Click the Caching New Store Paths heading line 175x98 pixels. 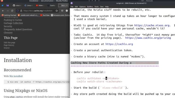pos(115,63)
